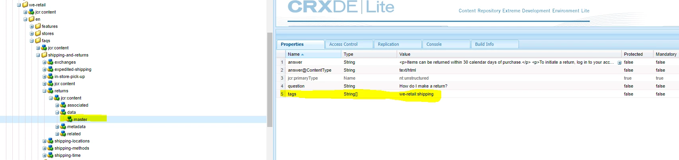
Task: Select the jcr:content node directly under we-retail
Action: coord(45,12)
